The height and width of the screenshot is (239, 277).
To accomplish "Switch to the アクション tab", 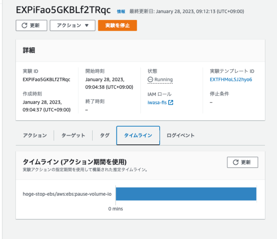I will click(35, 135).
